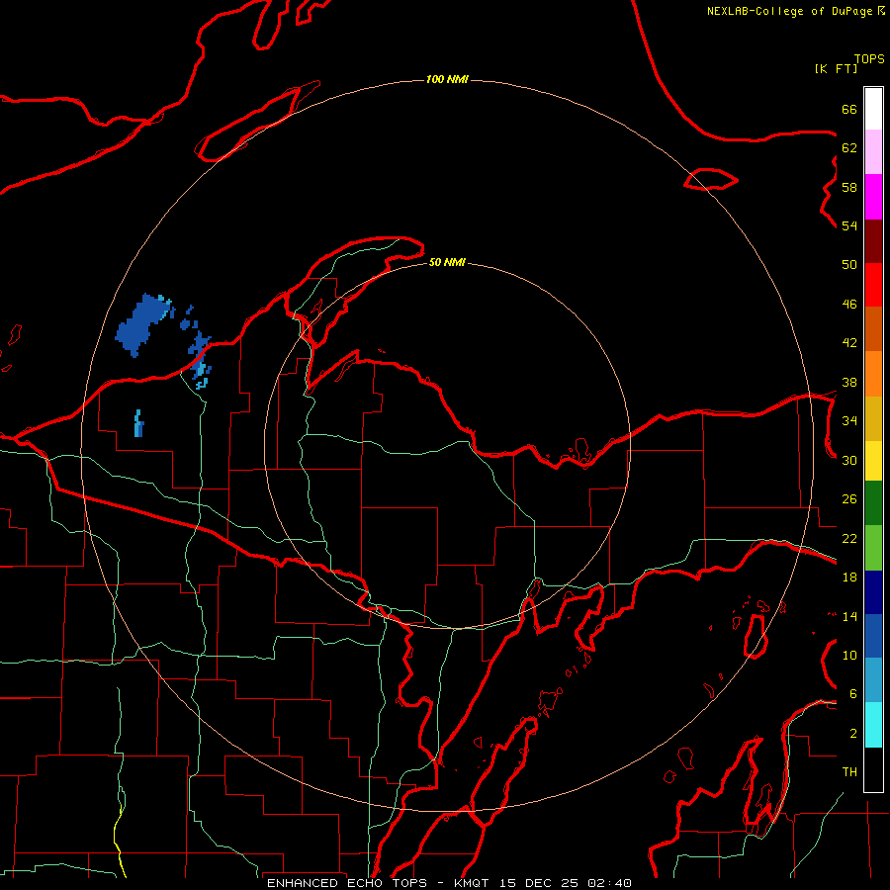The width and height of the screenshot is (890, 890).
Task: Click the 14 legend value
Action: [x=849, y=616]
